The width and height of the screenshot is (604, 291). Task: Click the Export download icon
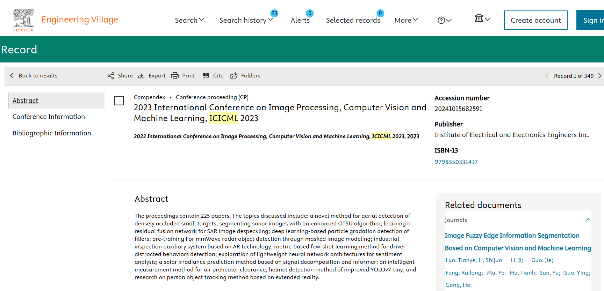[141, 76]
